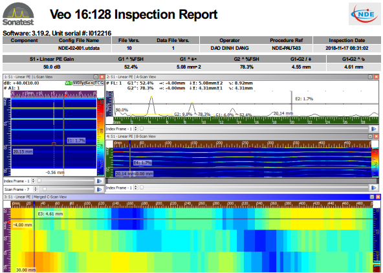Toggle the Sen indicator in L-Scan View
This screenshot has height=273, width=383.
[89, 83]
